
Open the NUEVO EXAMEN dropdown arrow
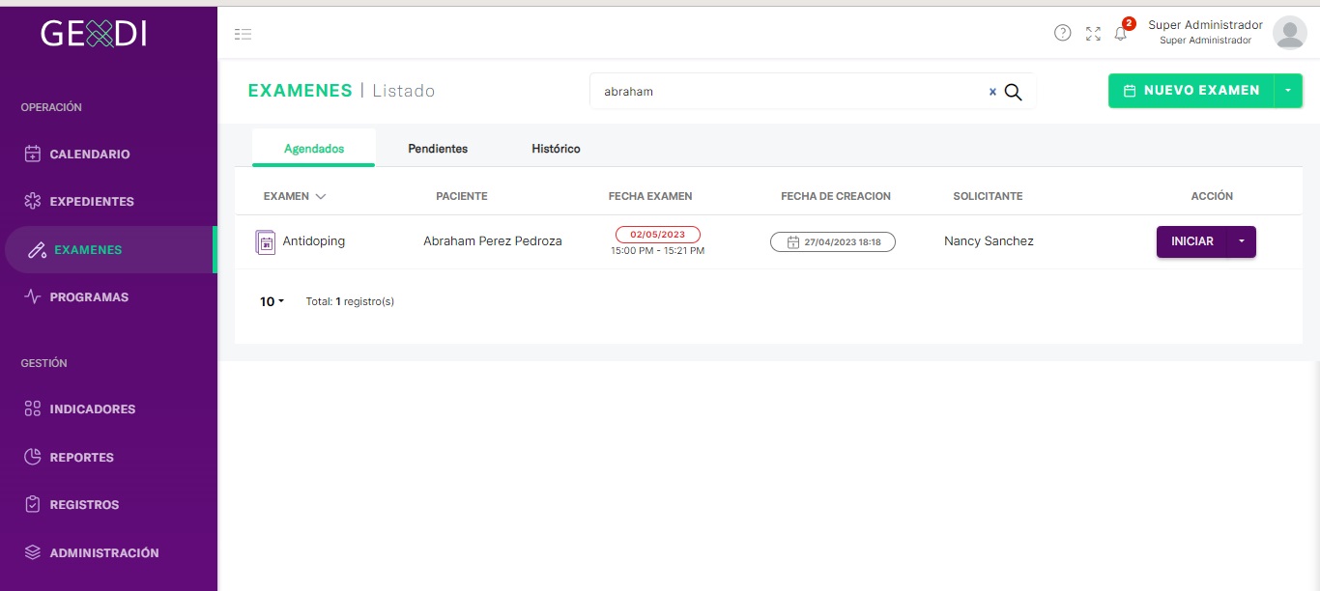(1288, 91)
